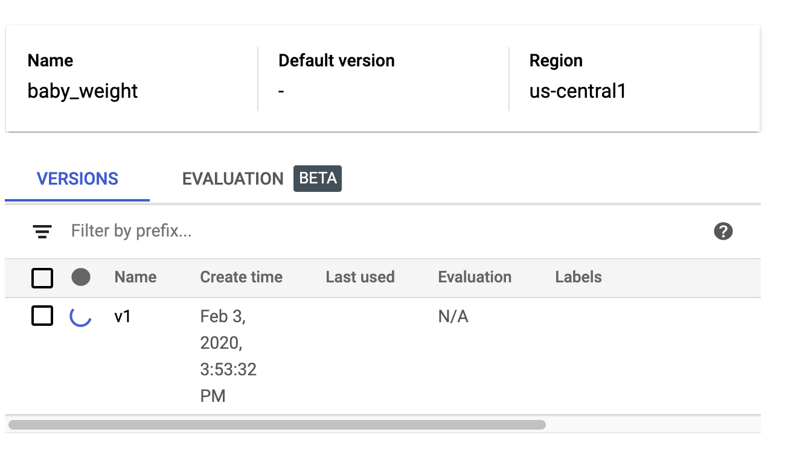Click the us-central1 region value
This screenshot has height=461, width=785.
click(x=578, y=91)
